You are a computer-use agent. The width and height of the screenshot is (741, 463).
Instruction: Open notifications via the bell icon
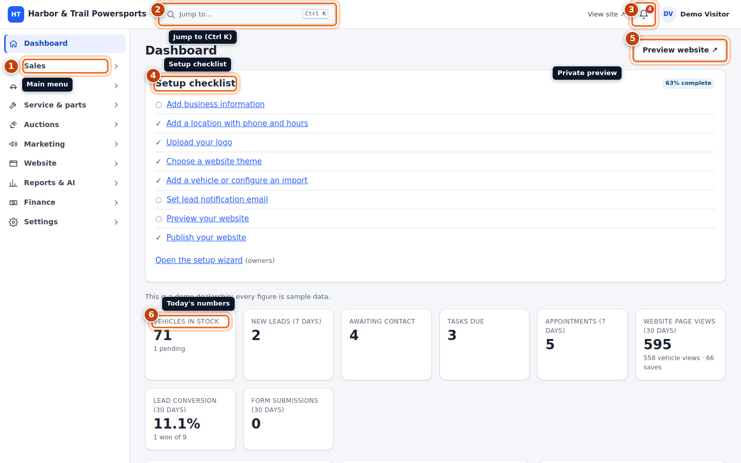[x=644, y=14]
